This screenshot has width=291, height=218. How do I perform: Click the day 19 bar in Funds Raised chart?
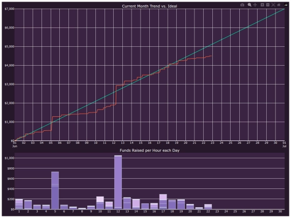point(181,205)
